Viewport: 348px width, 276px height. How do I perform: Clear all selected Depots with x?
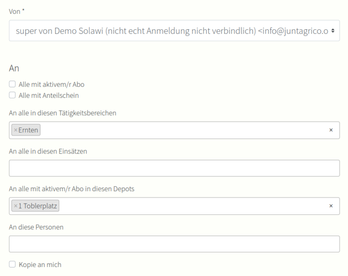pos(331,206)
